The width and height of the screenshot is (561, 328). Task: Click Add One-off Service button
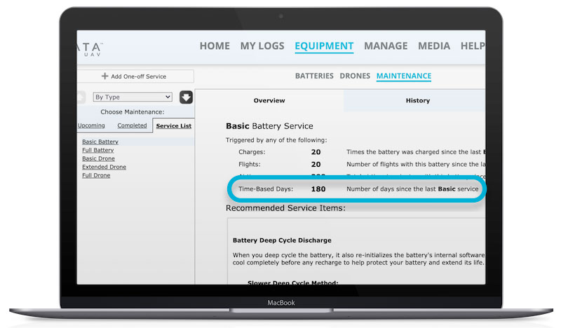[135, 76]
